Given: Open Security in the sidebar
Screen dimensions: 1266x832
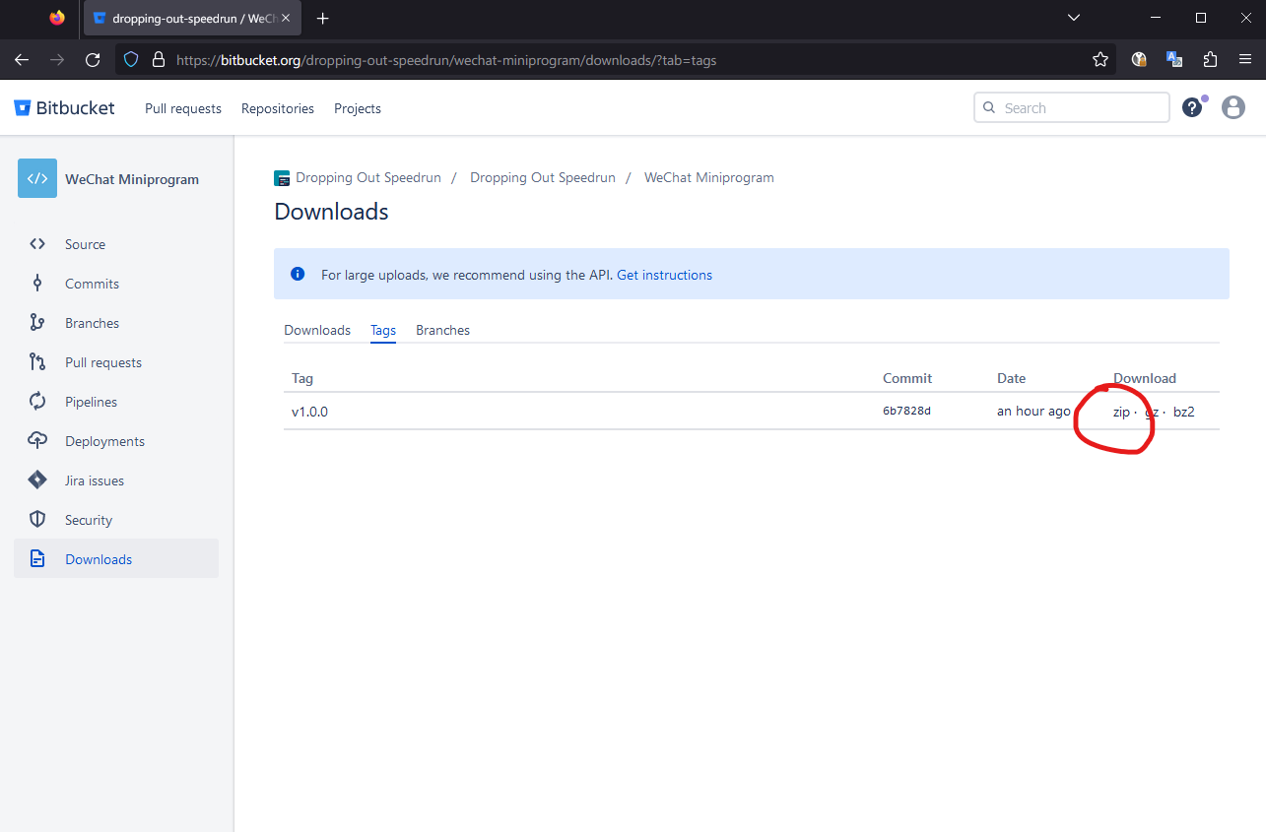Looking at the screenshot, I should click(89, 520).
